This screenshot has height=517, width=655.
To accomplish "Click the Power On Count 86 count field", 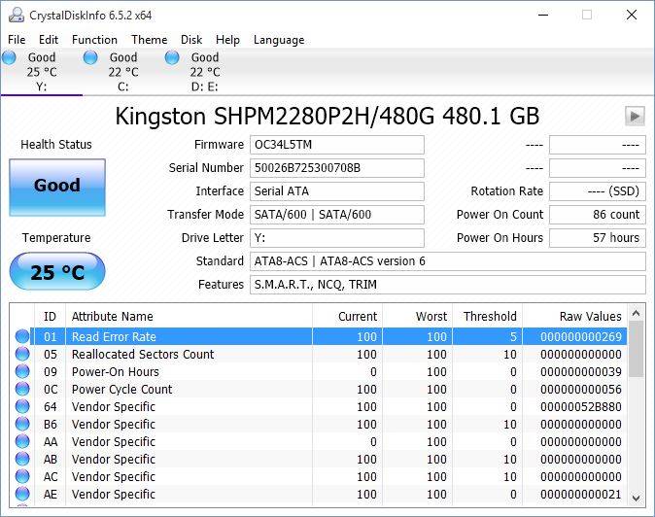I will (598, 215).
